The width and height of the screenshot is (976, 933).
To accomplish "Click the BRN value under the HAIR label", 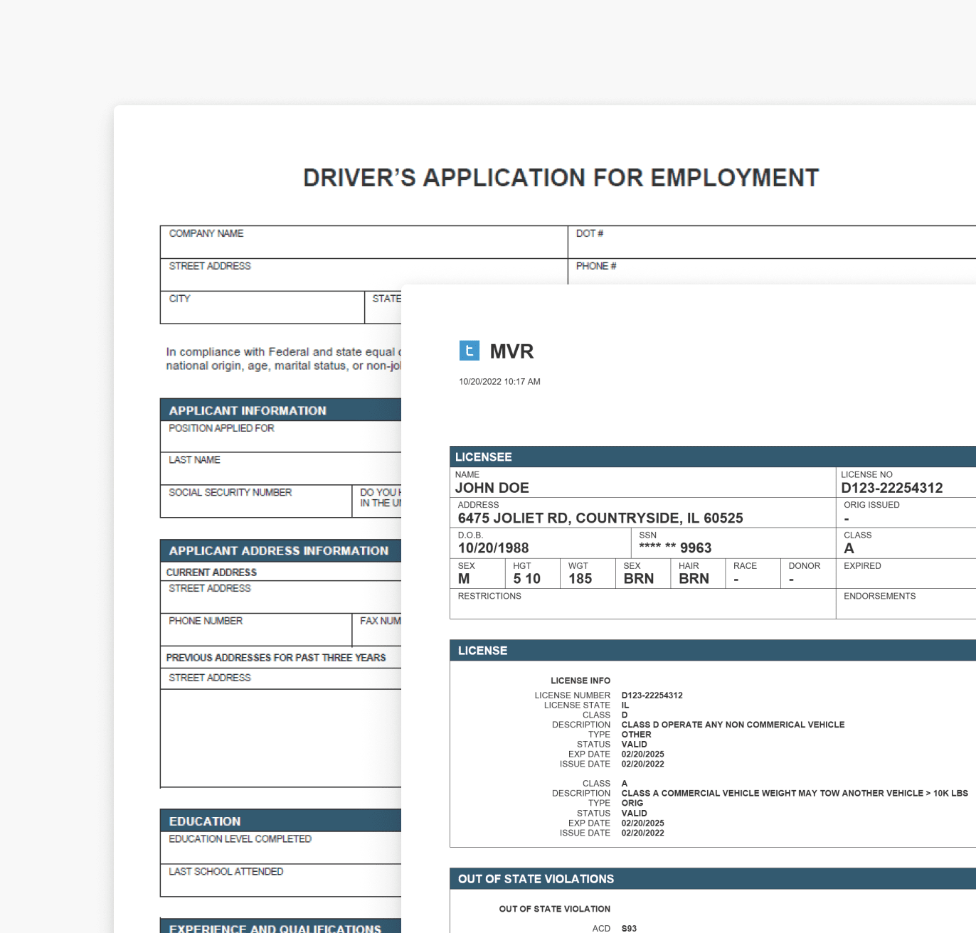I will tap(694, 579).
